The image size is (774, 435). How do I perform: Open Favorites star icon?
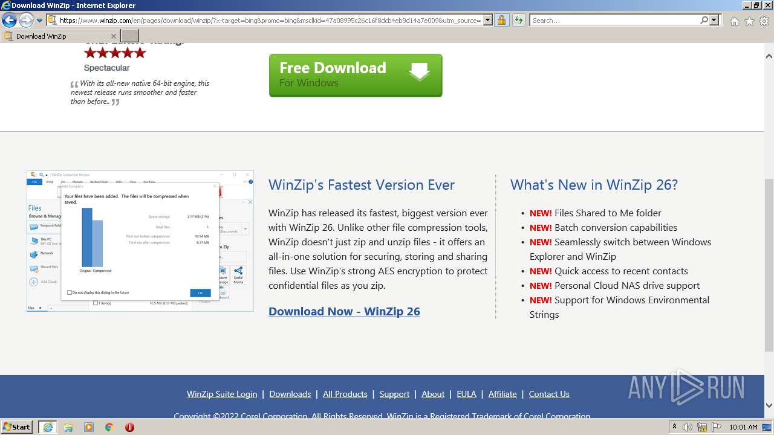[x=749, y=21]
